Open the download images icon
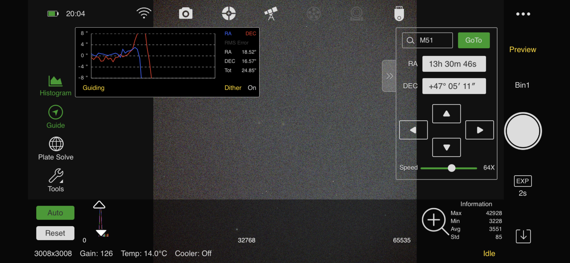Viewport: 570px width, 263px height. click(523, 236)
